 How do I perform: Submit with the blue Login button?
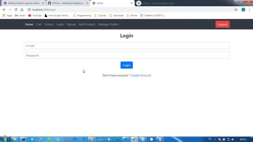click(x=126, y=65)
